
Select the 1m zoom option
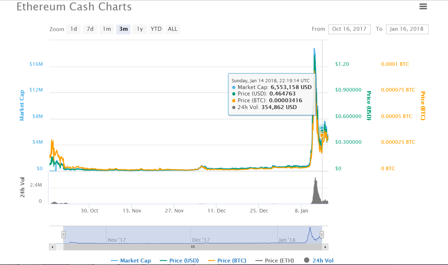[x=107, y=29]
